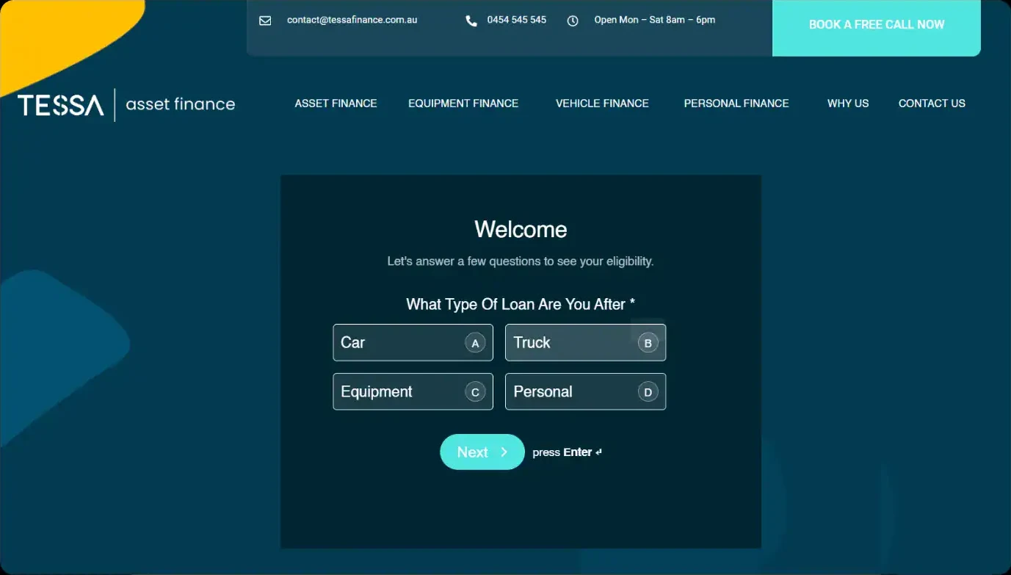The width and height of the screenshot is (1011, 575).
Task: Go to the Contact Us page
Action: [x=932, y=104]
